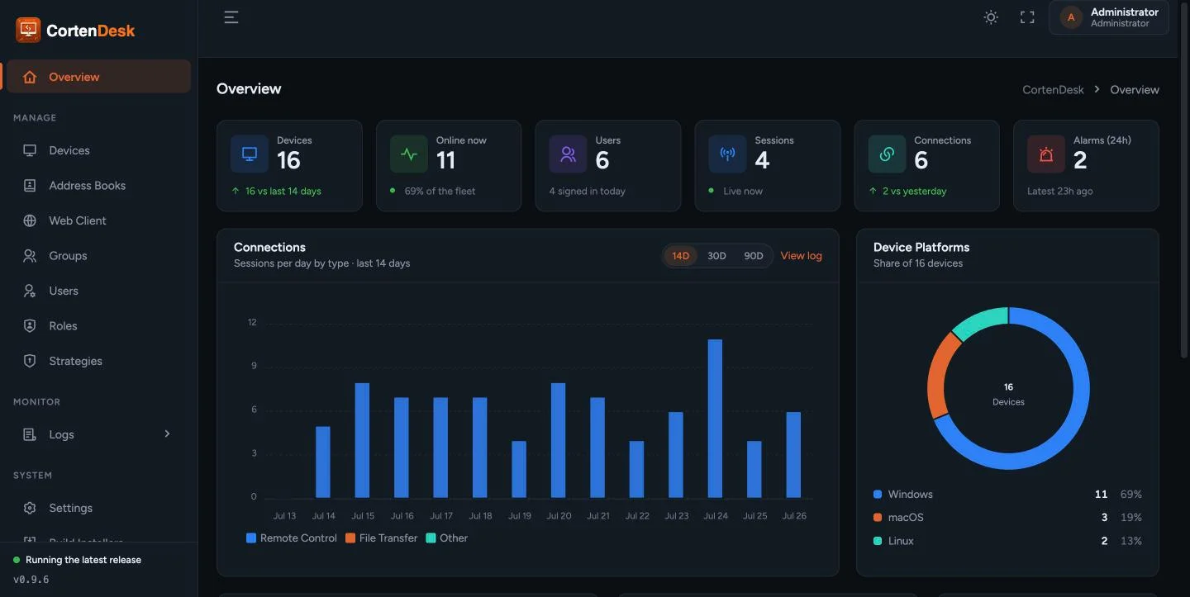
Task: Click the Alarms siren icon
Action: (1046, 154)
